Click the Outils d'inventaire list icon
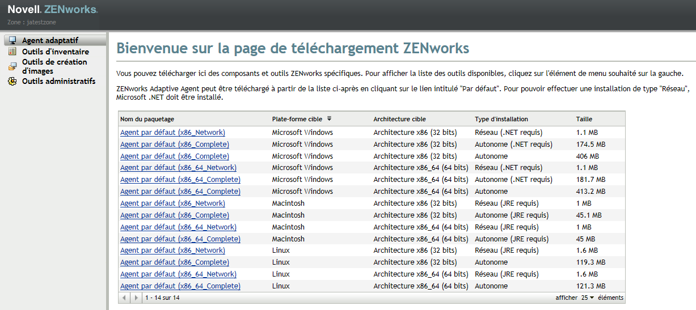The image size is (696, 310). 12,52
